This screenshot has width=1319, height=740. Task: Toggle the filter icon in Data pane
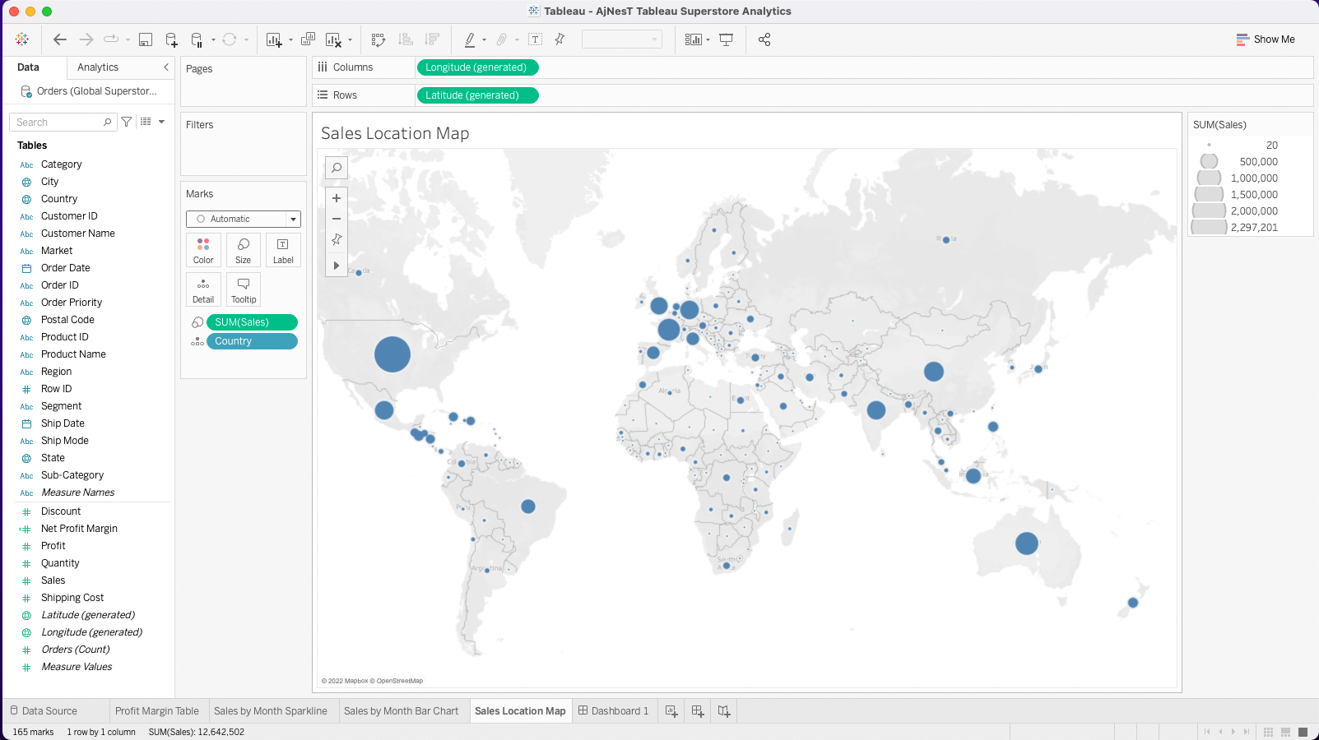[x=127, y=122]
